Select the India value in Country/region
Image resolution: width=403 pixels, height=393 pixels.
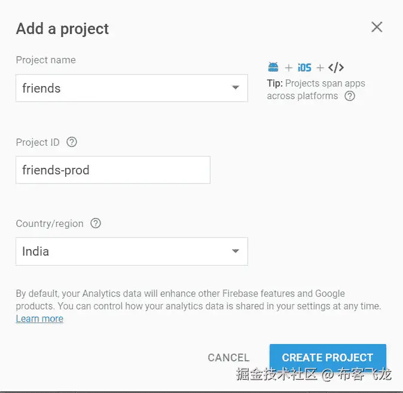pyautogui.click(x=36, y=251)
